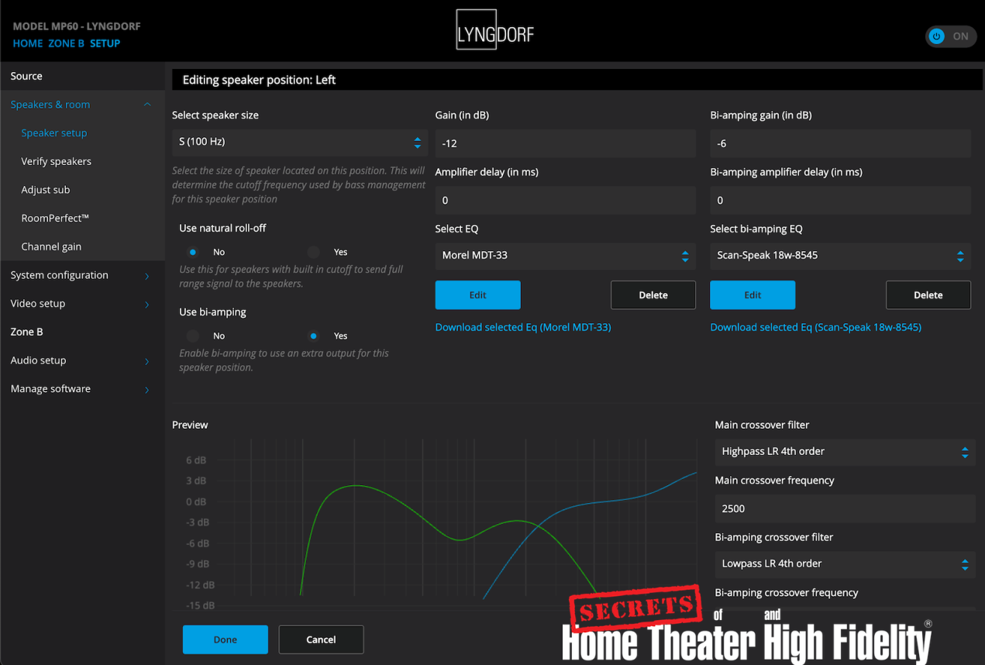985x665 pixels.
Task: Toggle the power ON switch
Action: coord(950,36)
